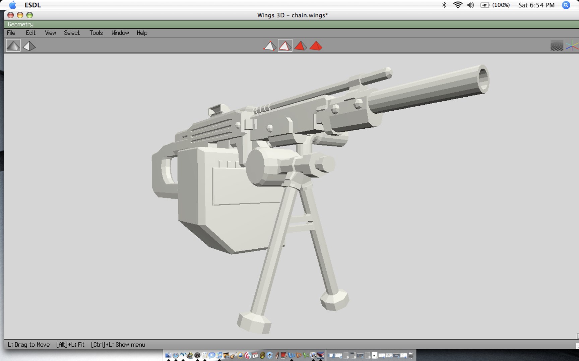Select Body selection mode pyramid
Image resolution: width=579 pixels, height=361 pixels.
[316, 45]
